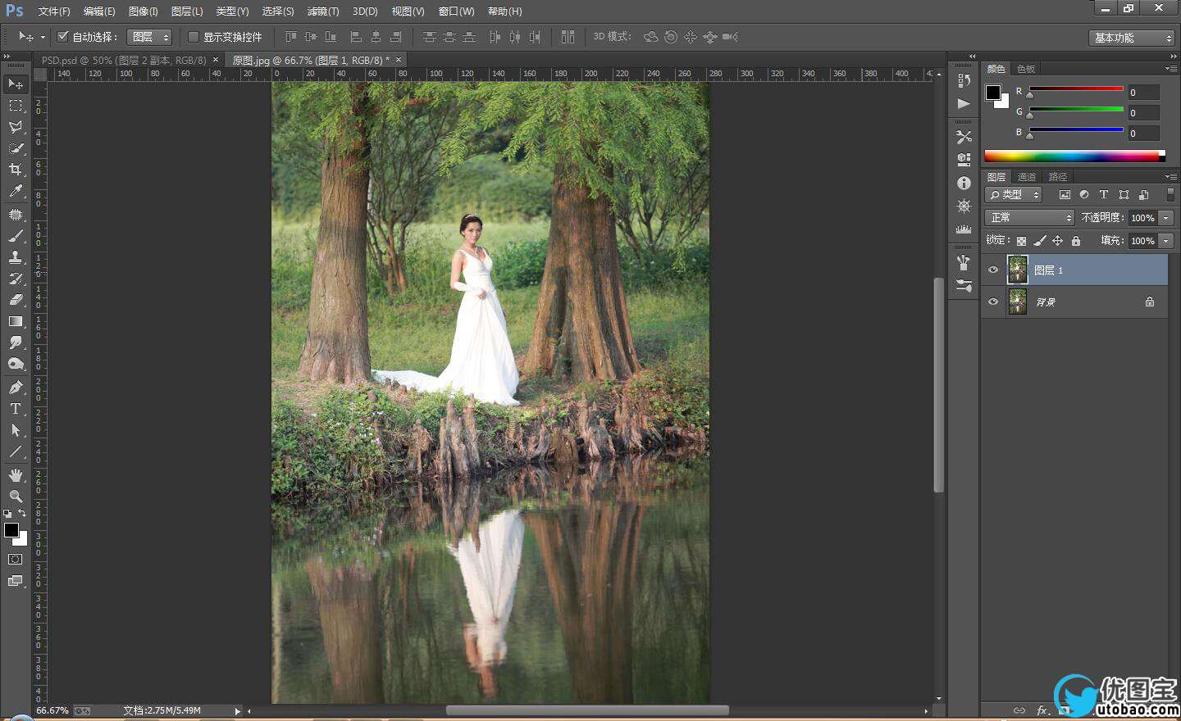Open the 文件(F) menu
Image resolution: width=1181 pixels, height=721 pixels.
pos(54,11)
